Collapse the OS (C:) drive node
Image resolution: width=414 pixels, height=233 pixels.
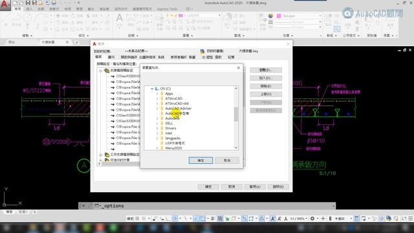tap(152, 89)
